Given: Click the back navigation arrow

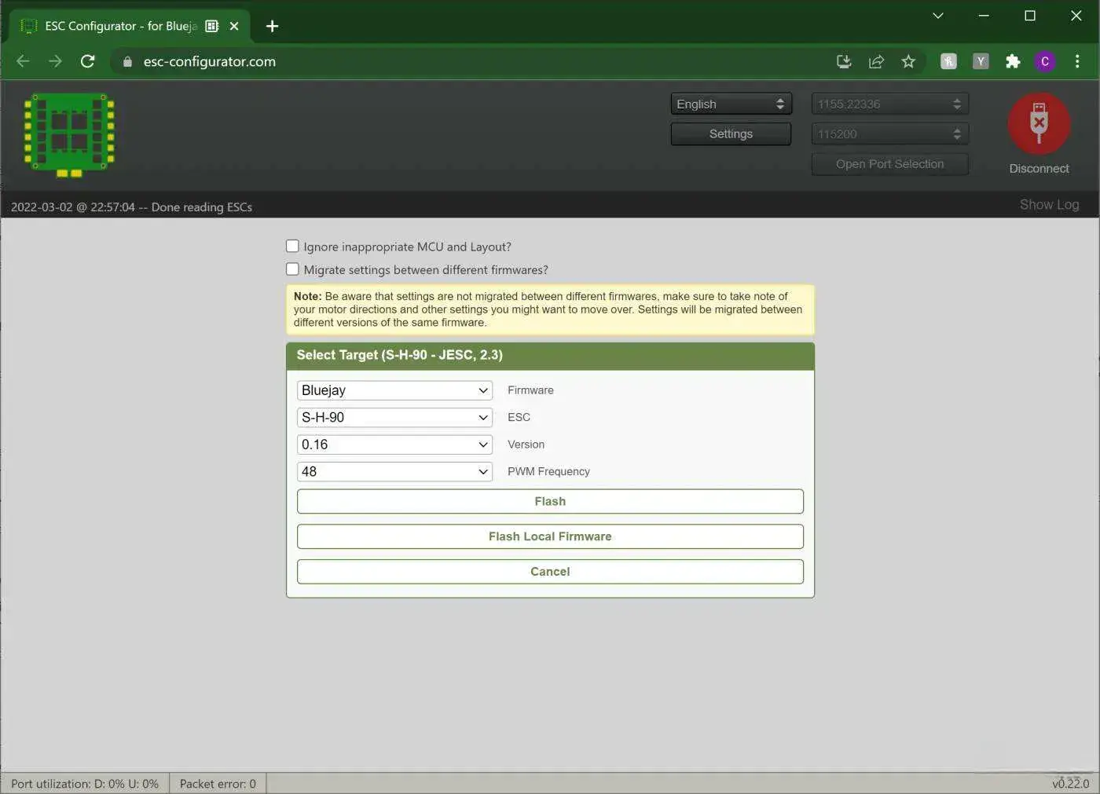Looking at the screenshot, I should tap(22, 61).
